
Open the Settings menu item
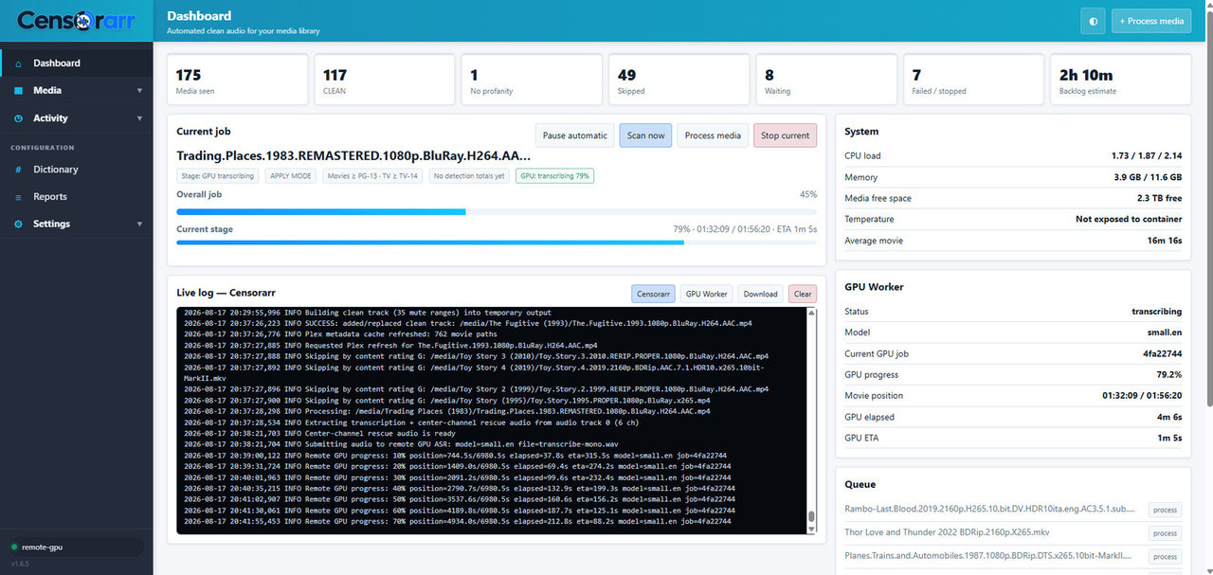coord(76,225)
